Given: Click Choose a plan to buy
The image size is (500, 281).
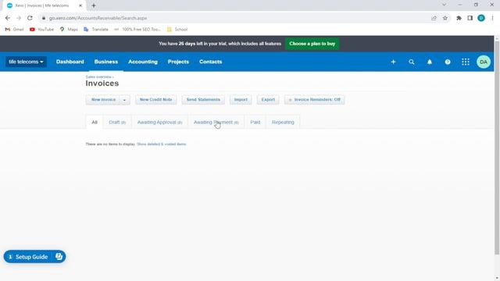Looking at the screenshot, I should [312, 44].
